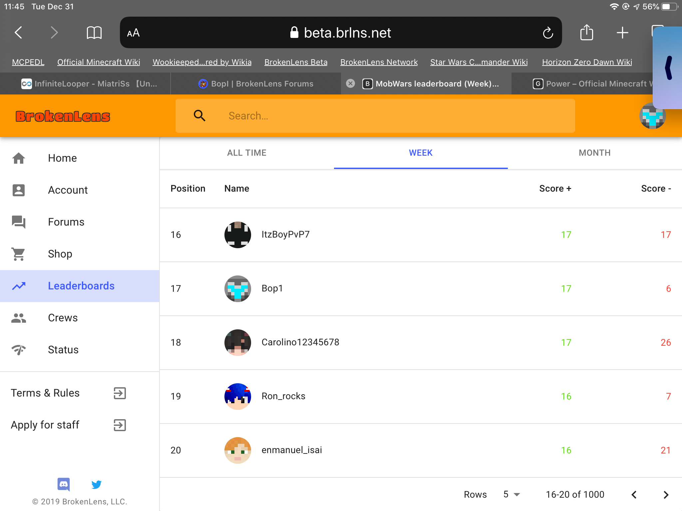Viewport: 682px width, 511px height.
Task: Open the BrokenLens Network bookmark link
Action: pos(379,62)
